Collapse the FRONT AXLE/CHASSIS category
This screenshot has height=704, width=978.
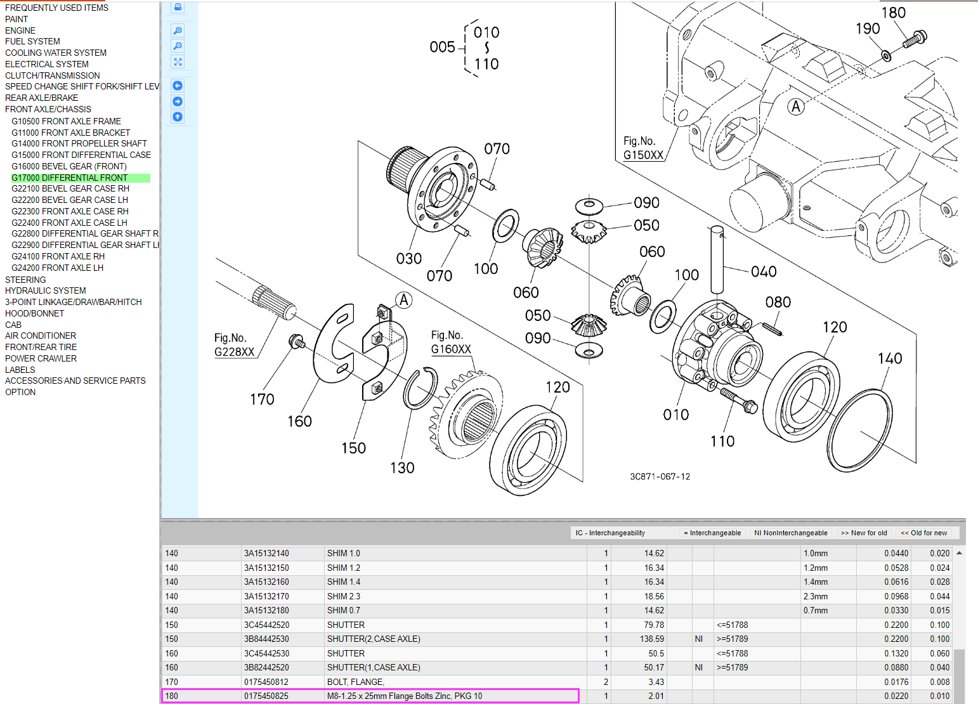click(x=48, y=109)
